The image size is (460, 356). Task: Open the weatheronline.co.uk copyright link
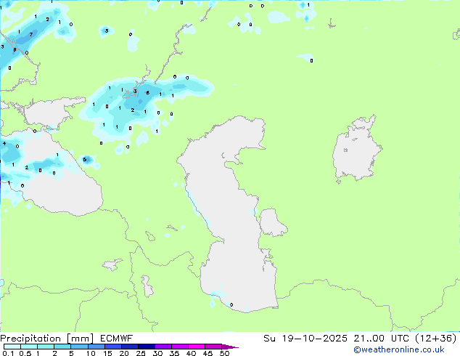(399, 349)
